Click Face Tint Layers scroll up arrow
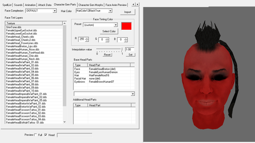 click(x=65, y=23)
